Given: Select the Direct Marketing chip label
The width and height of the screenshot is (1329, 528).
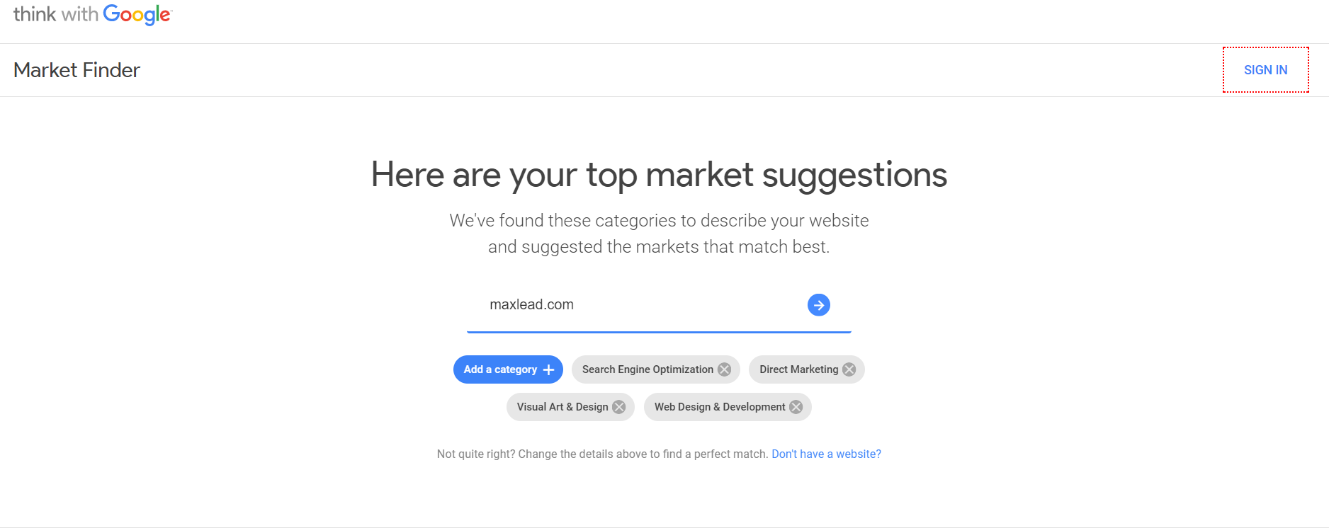Looking at the screenshot, I should [x=798, y=369].
